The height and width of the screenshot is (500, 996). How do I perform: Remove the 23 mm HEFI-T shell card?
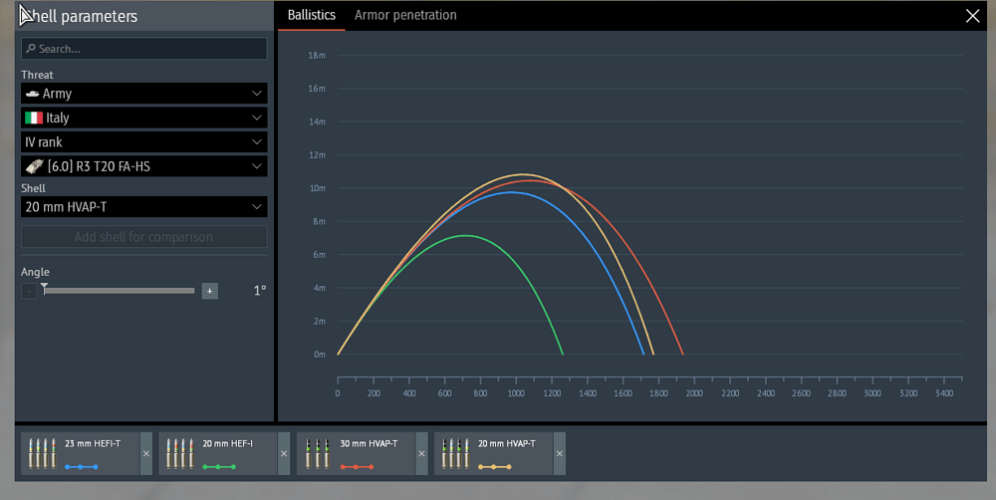click(x=146, y=453)
